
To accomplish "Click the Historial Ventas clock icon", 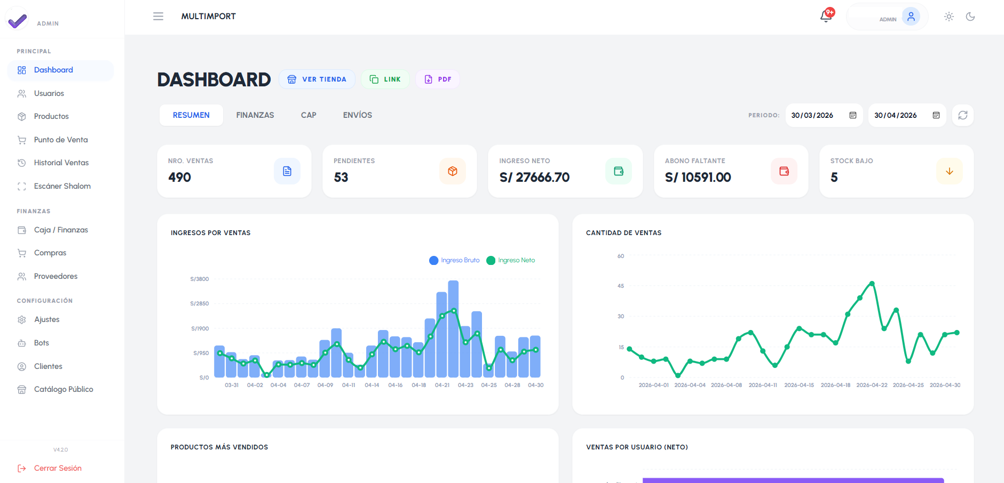I will tap(22, 163).
